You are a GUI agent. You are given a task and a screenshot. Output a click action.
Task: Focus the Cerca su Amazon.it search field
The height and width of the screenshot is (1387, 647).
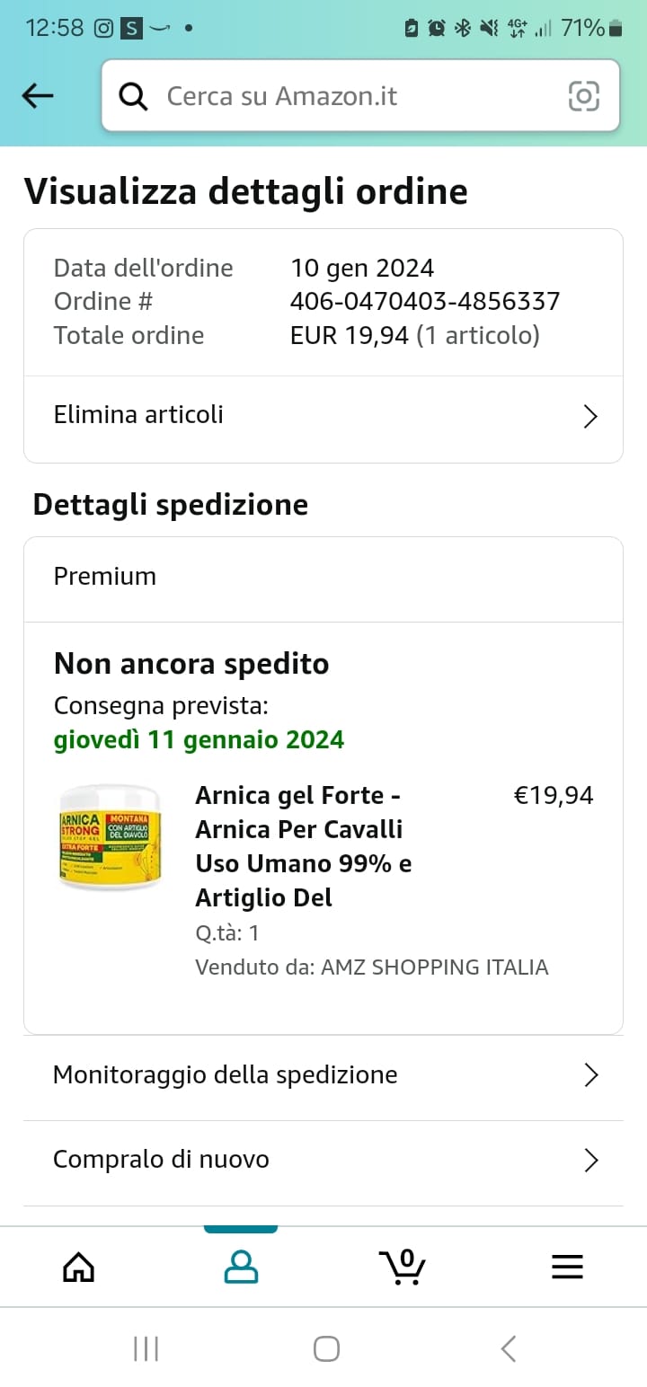(x=360, y=96)
